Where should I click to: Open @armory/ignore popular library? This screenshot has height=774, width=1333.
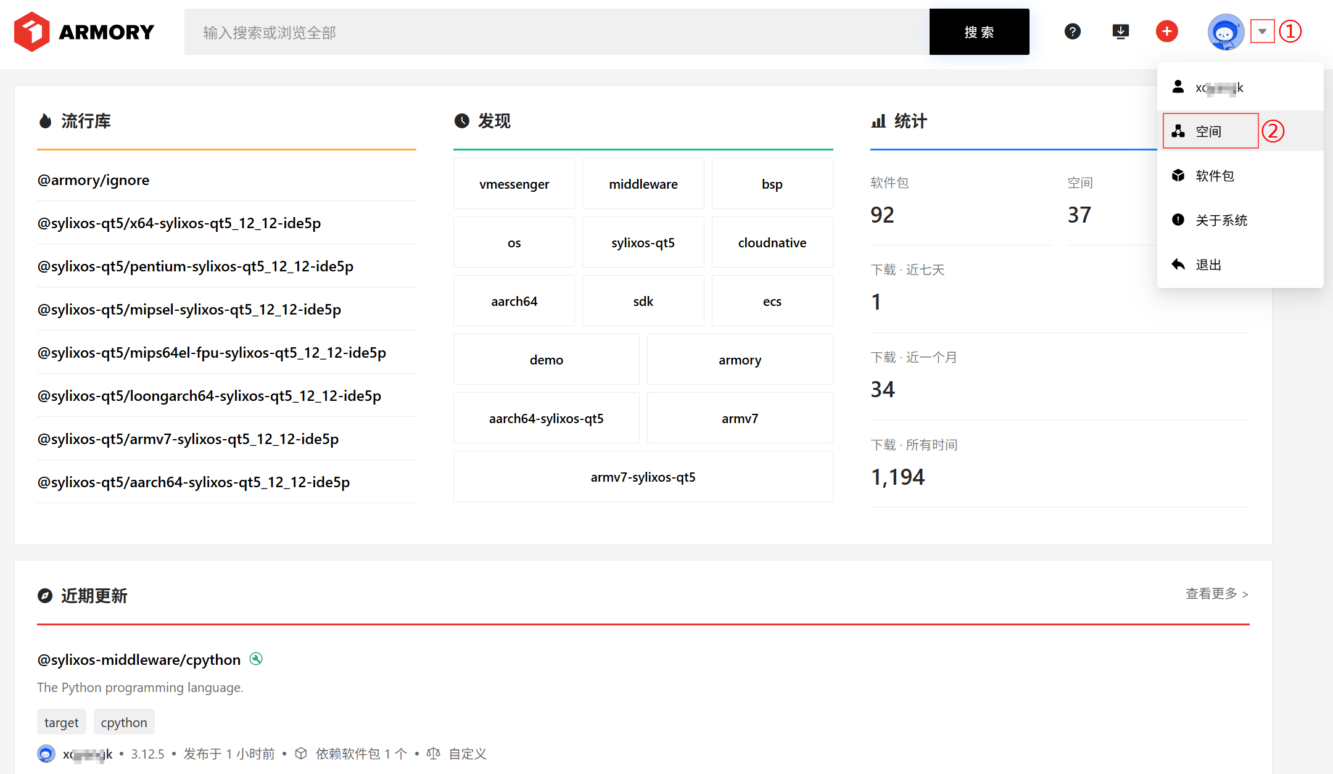click(94, 180)
